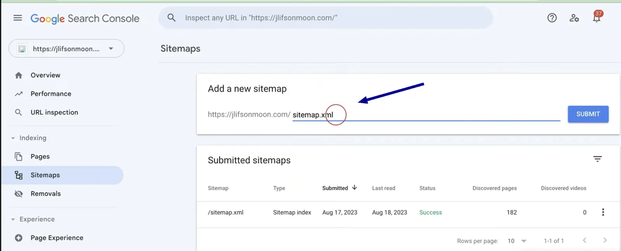The height and width of the screenshot is (251, 621).
Task: Open the Help question mark icon
Action: 552,18
